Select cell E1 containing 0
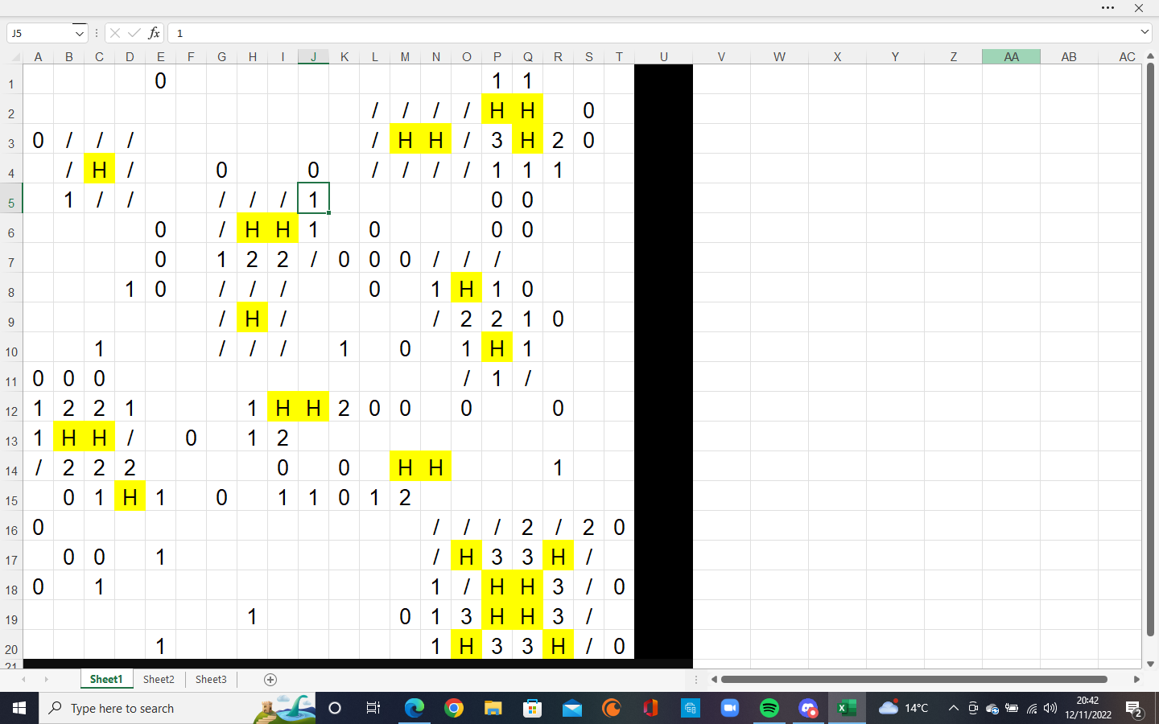Image resolution: width=1159 pixels, height=724 pixels. (160, 80)
